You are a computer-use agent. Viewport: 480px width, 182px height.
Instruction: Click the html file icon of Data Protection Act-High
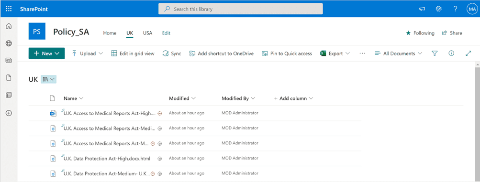[53, 159]
